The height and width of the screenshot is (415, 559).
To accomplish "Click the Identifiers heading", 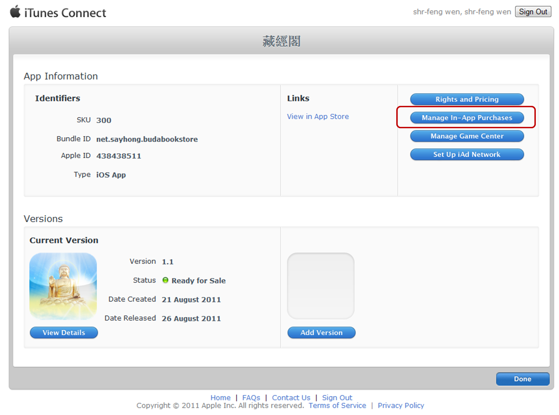I will coord(57,98).
